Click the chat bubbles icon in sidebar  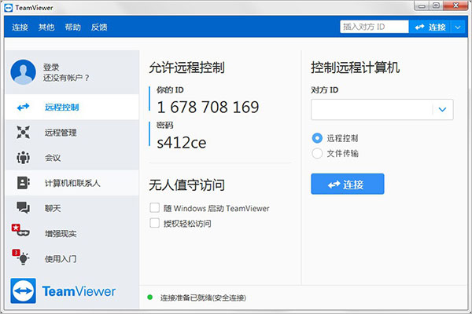[23, 207]
